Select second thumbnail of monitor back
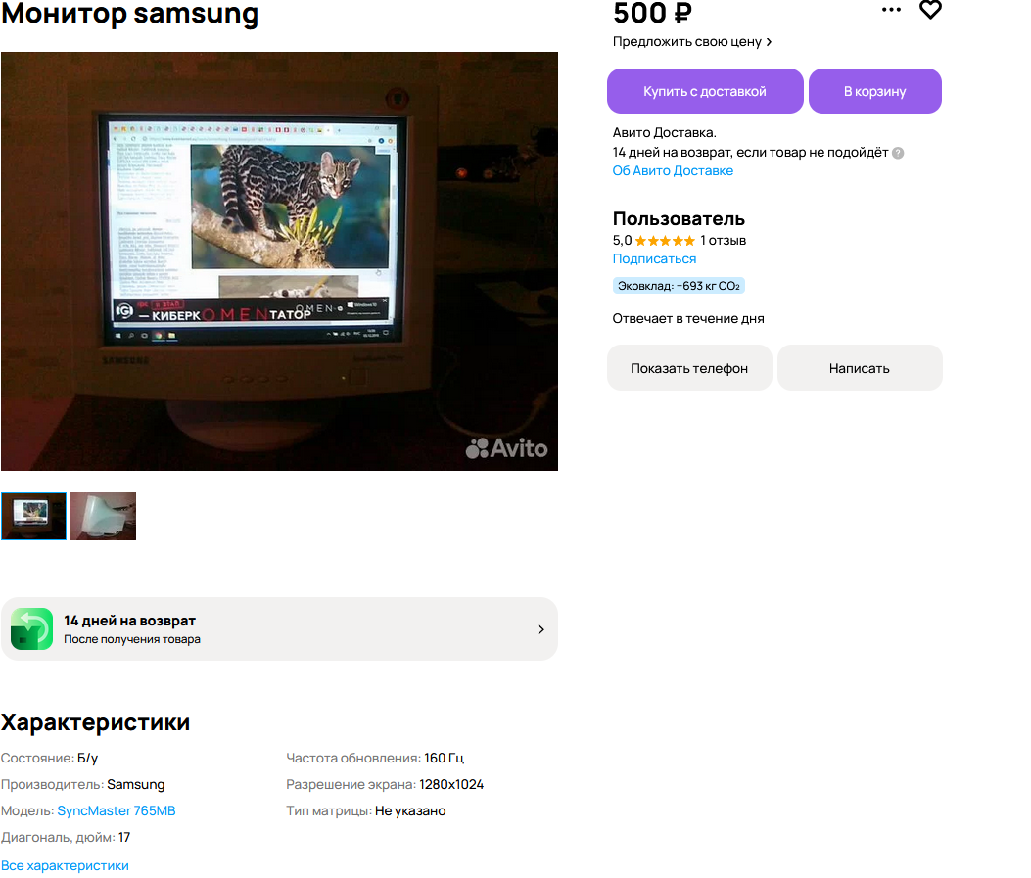 point(103,517)
